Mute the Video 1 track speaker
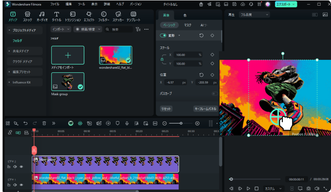Viewport: 331px width, 192px height. point(15,185)
